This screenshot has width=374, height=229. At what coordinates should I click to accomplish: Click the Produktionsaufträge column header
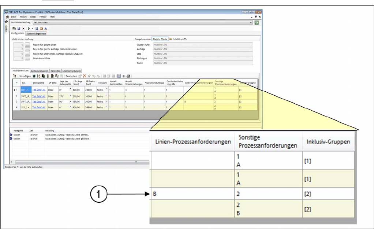154,83
